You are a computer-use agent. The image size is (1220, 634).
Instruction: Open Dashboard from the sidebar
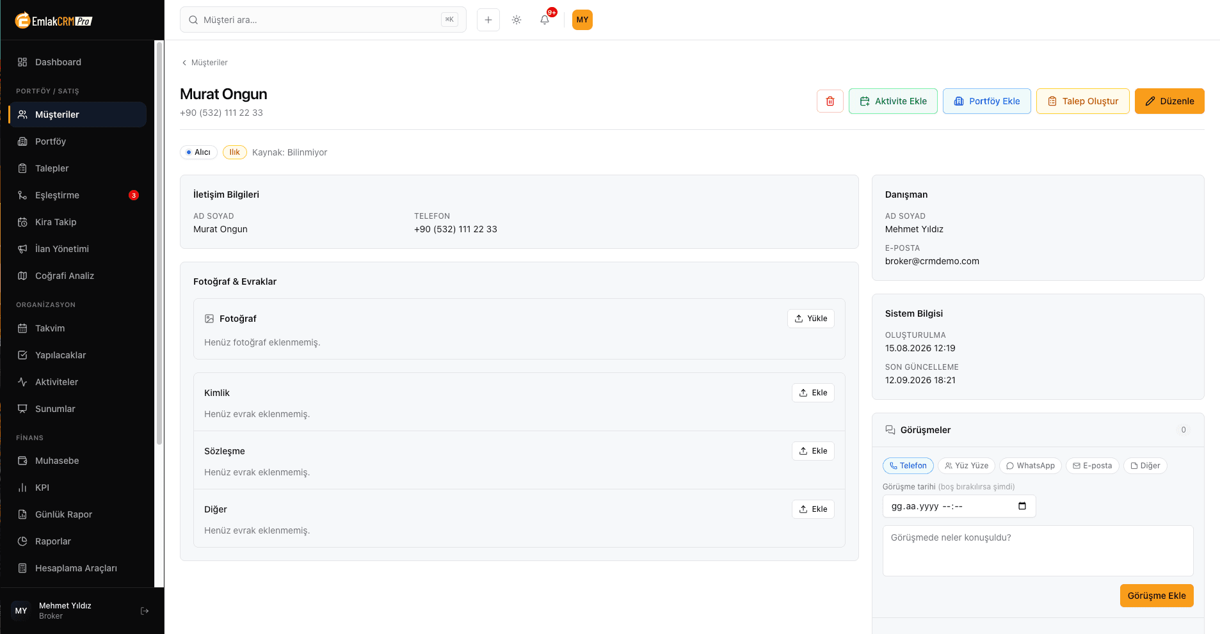tap(77, 62)
